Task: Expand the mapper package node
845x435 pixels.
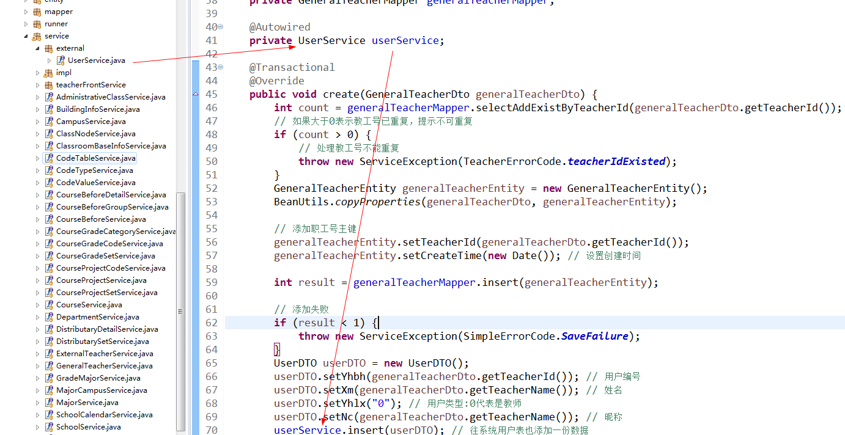Action: tap(26, 12)
